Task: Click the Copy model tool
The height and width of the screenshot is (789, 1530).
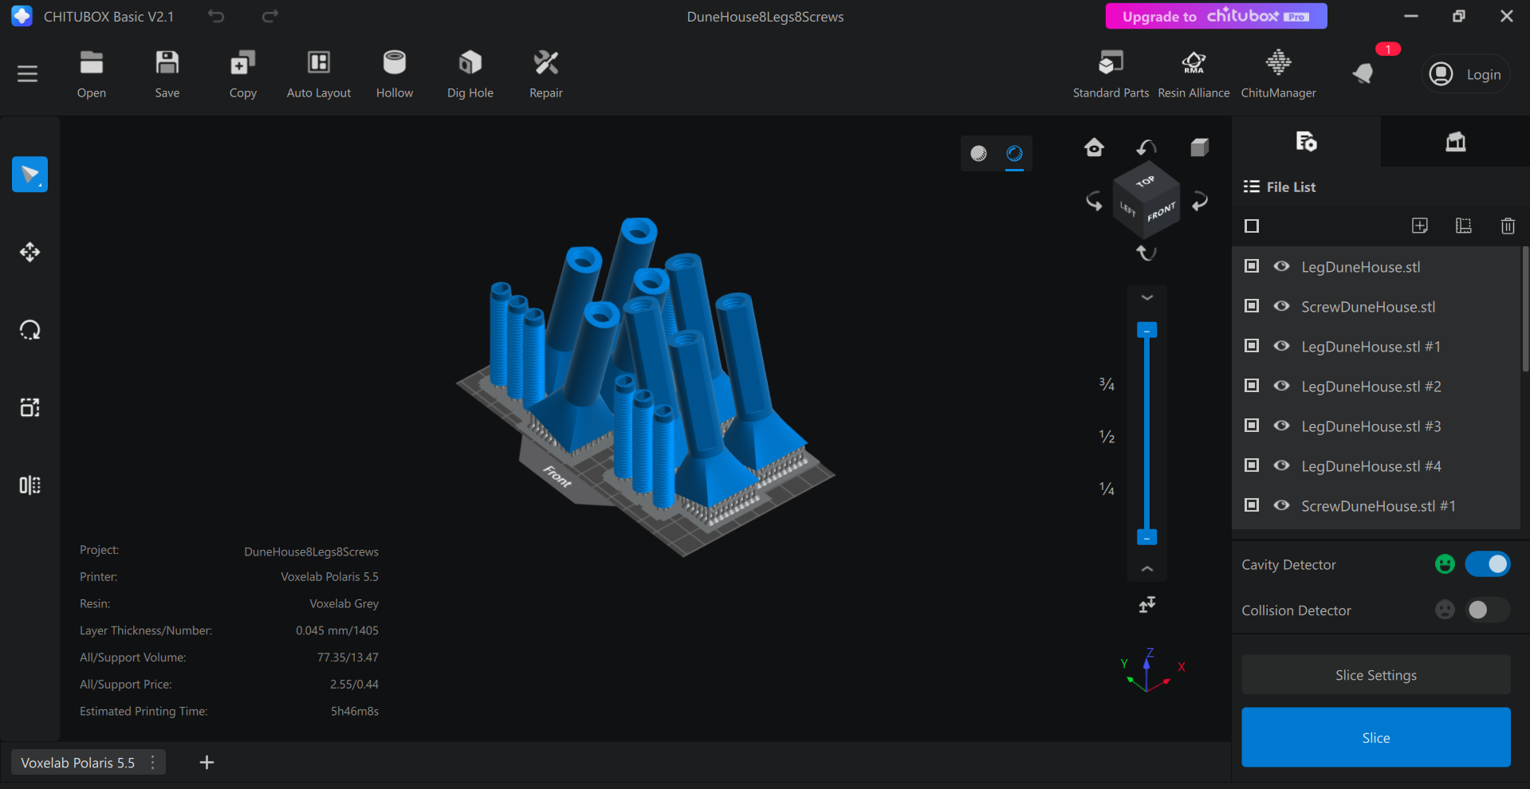Action: pos(243,75)
